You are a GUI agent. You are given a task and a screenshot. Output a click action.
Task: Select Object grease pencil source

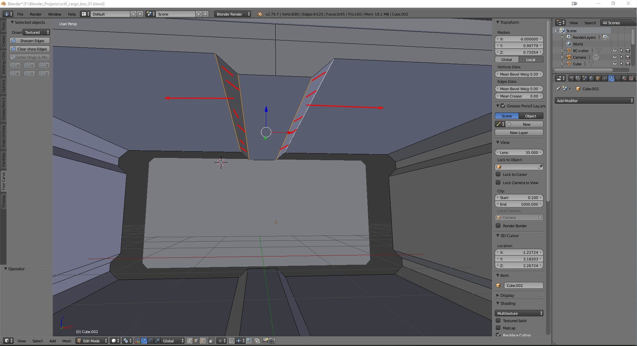[x=531, y=116]
